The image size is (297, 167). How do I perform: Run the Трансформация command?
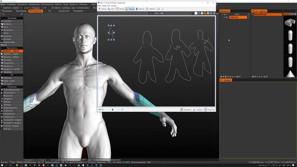12,90
